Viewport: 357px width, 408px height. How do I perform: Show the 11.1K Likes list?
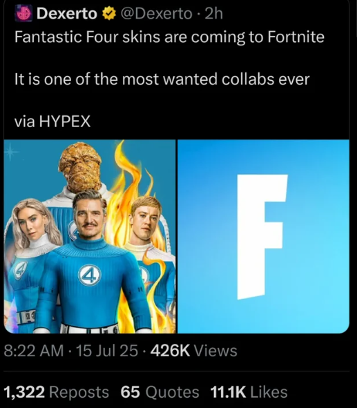pyautogui.click(x=249, y=392)
